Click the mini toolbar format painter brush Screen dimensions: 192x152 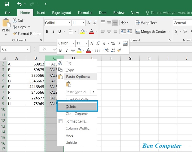pos(119,50)
